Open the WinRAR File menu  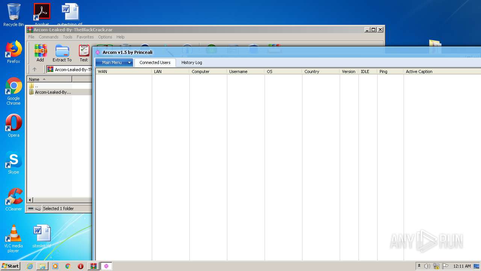point(31,37)
